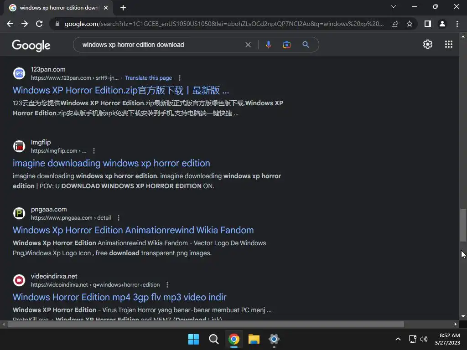The width and height of the screenshot is (467, 350).
Task: Open Settings app from taskbar
Action: coord(274,339)
